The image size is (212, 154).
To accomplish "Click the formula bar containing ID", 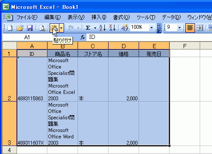I will click(x=149, y=37).
